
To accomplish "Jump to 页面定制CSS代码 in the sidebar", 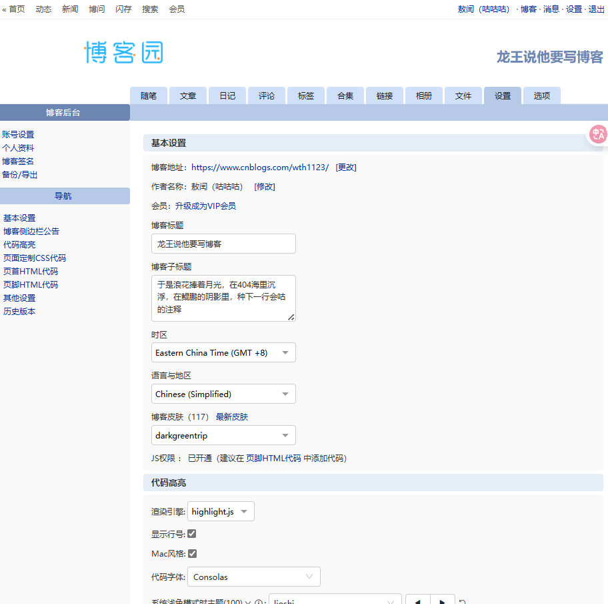I will point(35,258).
